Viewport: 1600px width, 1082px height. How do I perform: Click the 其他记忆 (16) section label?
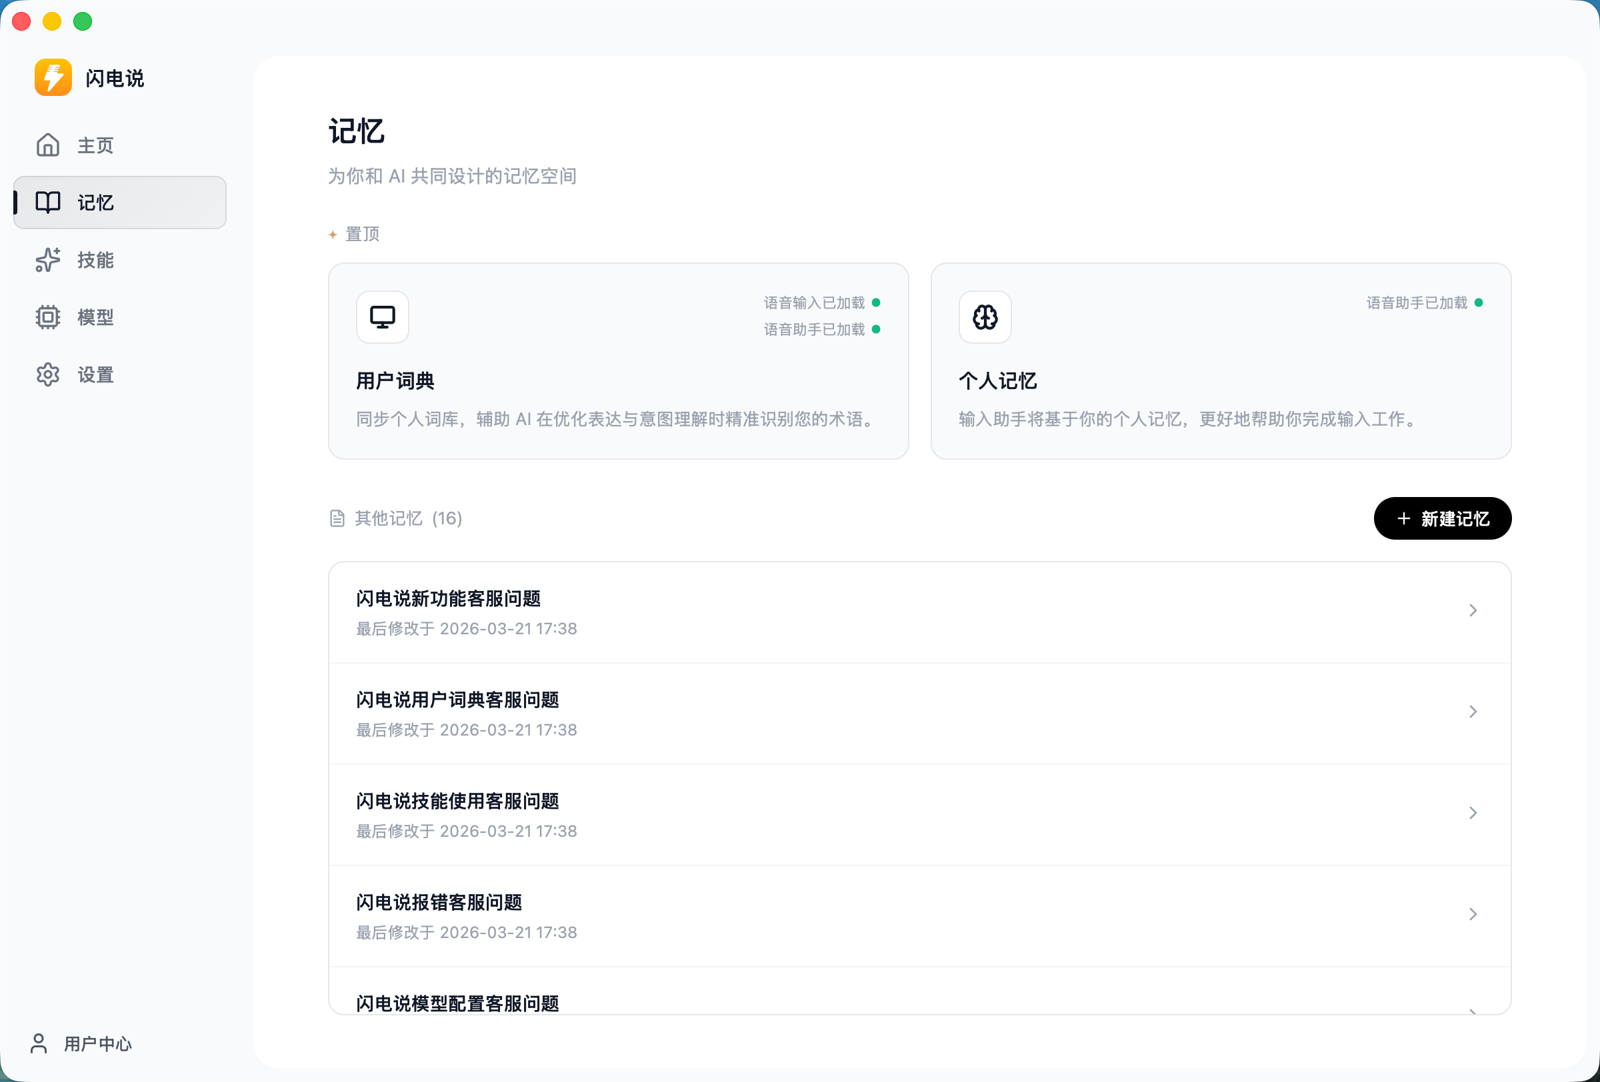point(407,518)
